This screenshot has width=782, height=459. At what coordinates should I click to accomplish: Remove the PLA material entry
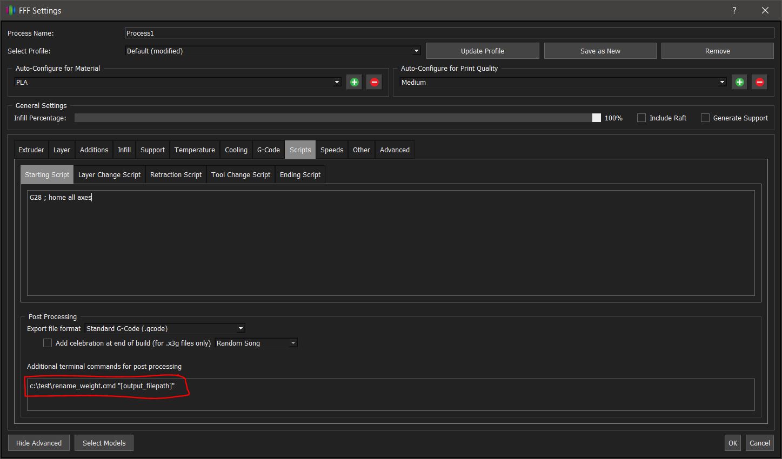tap(374, 82)
